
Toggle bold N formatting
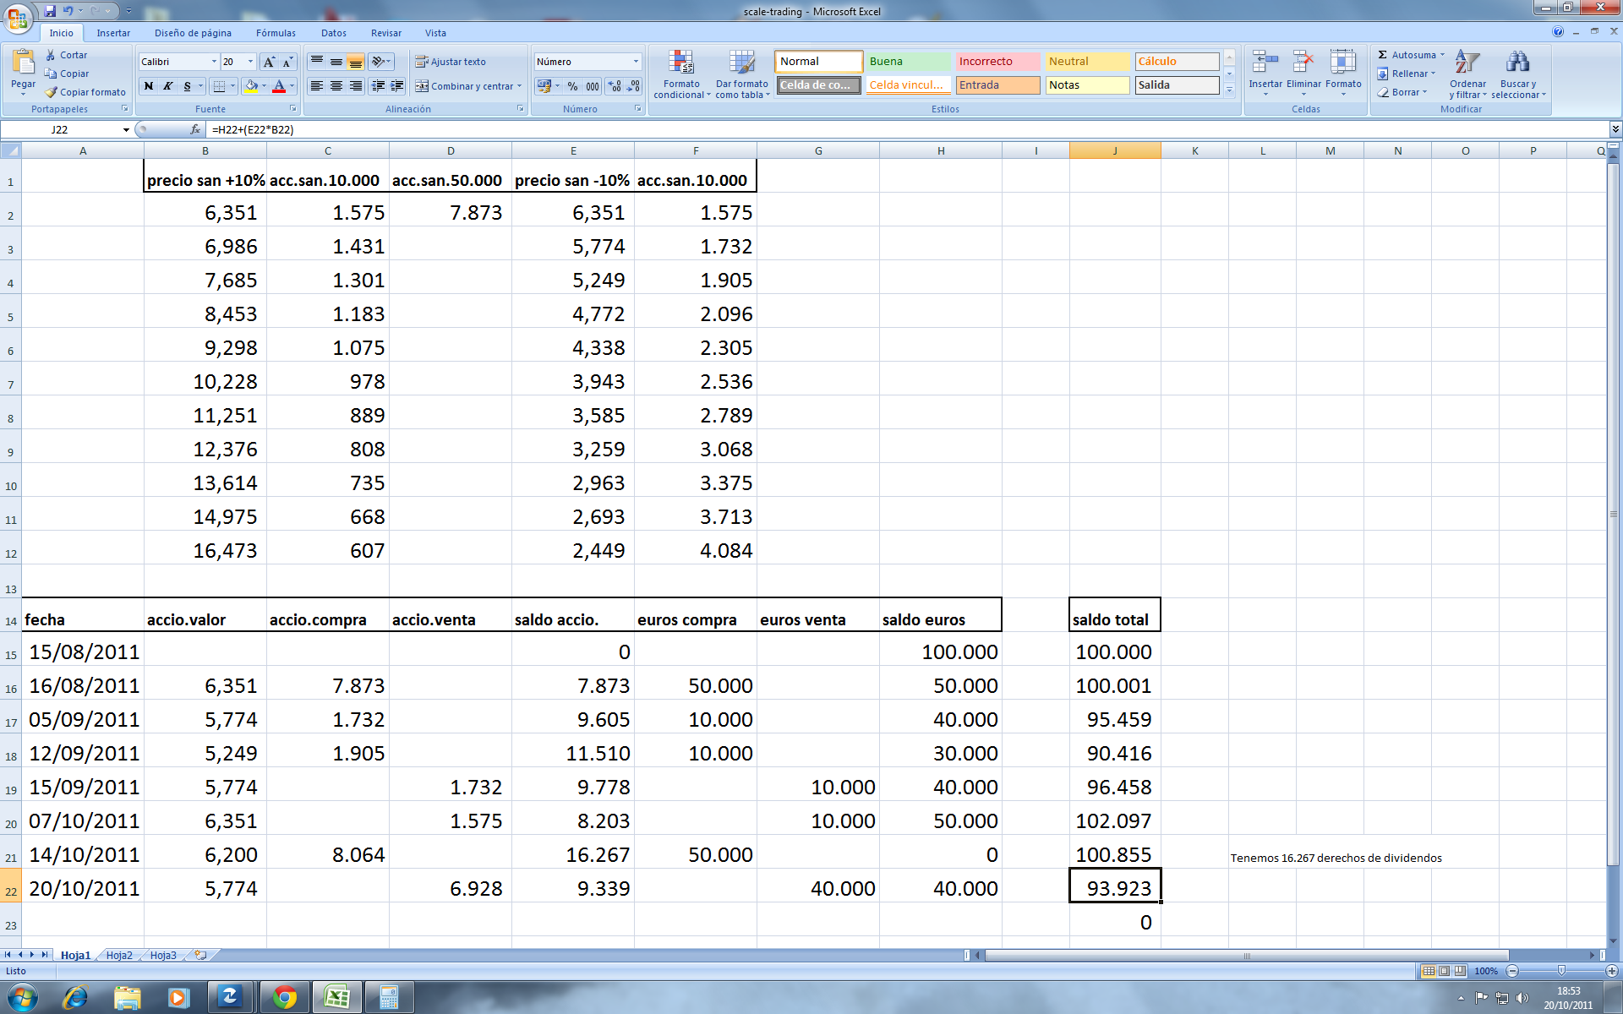click(x=149, y=86)
